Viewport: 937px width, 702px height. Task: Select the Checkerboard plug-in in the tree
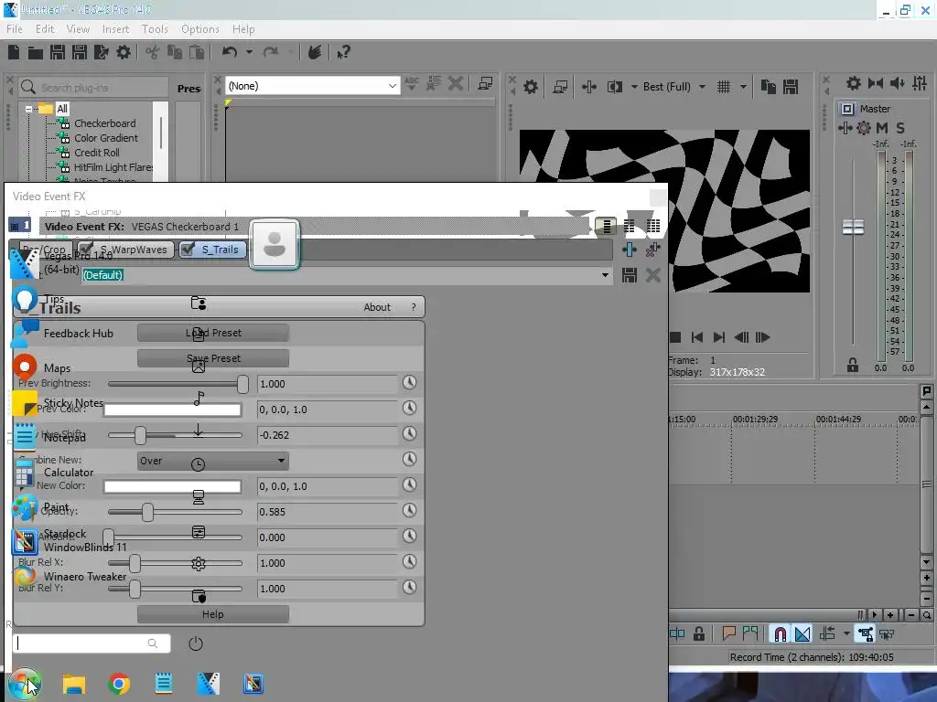tap(104, 123)
